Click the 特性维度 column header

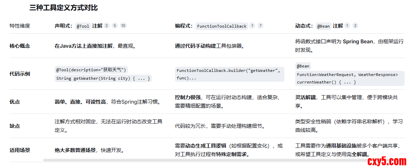tap(20, 26)
